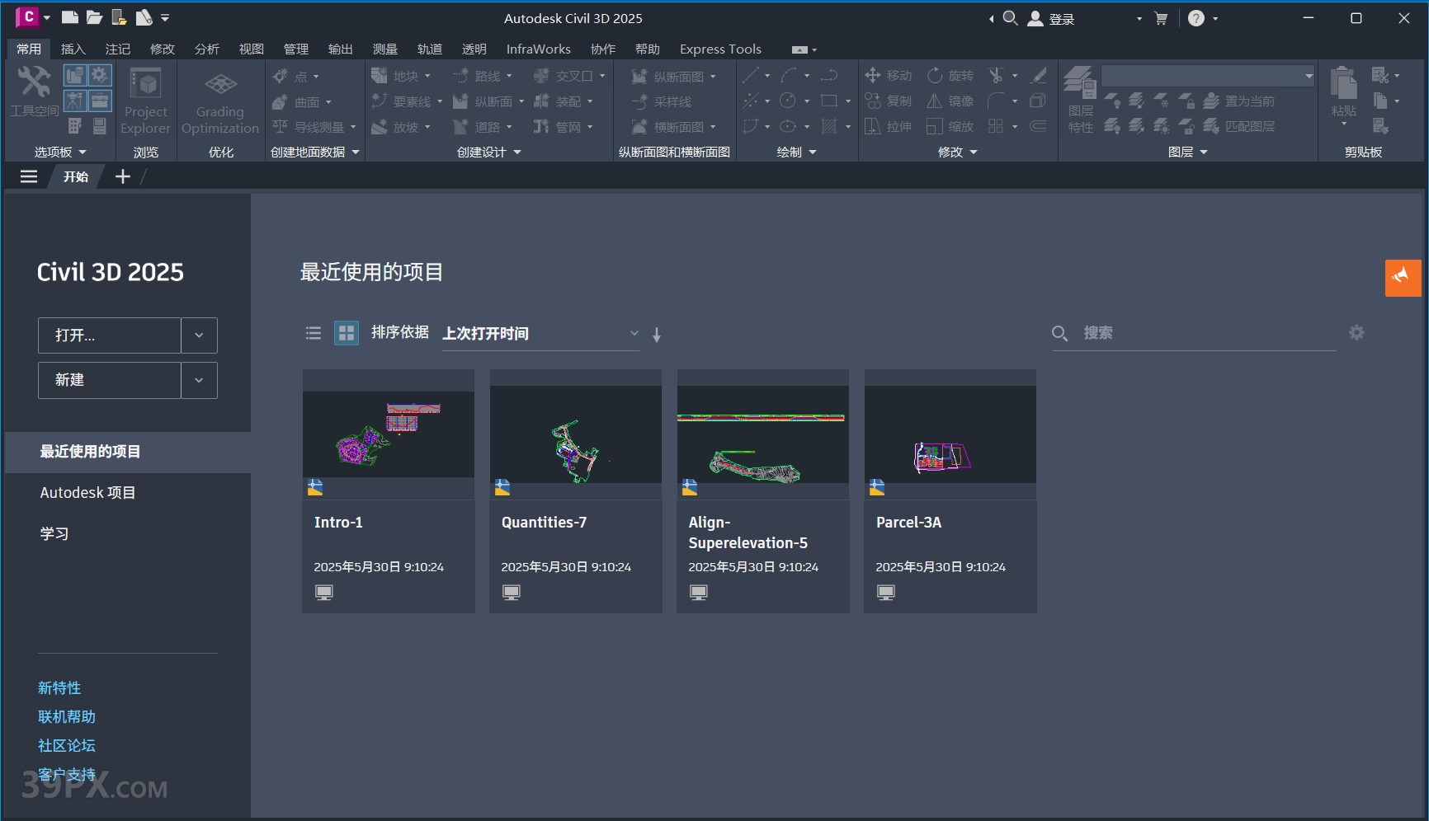Reverse the sort order arrow
The width and height of the screenshot is (1429, 821).
tap(657, 335)
